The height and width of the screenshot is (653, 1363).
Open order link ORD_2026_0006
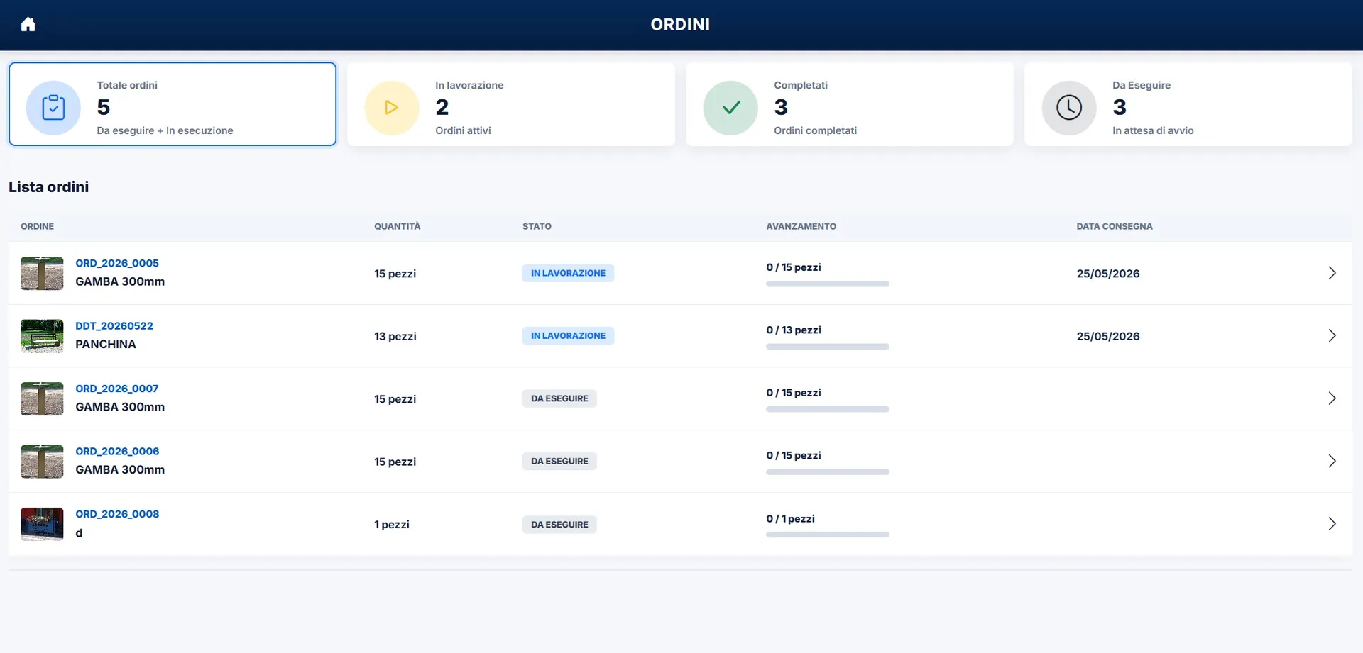click(117, 452)
